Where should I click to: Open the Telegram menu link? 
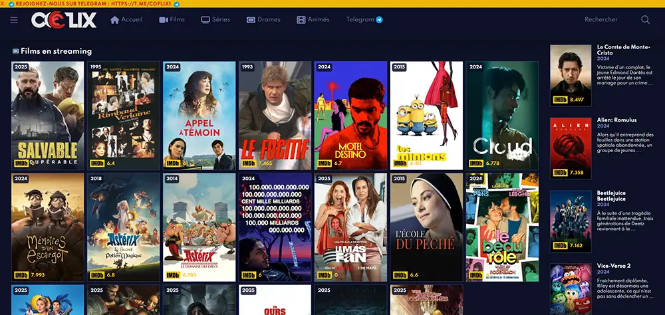[x=364, y=19]
